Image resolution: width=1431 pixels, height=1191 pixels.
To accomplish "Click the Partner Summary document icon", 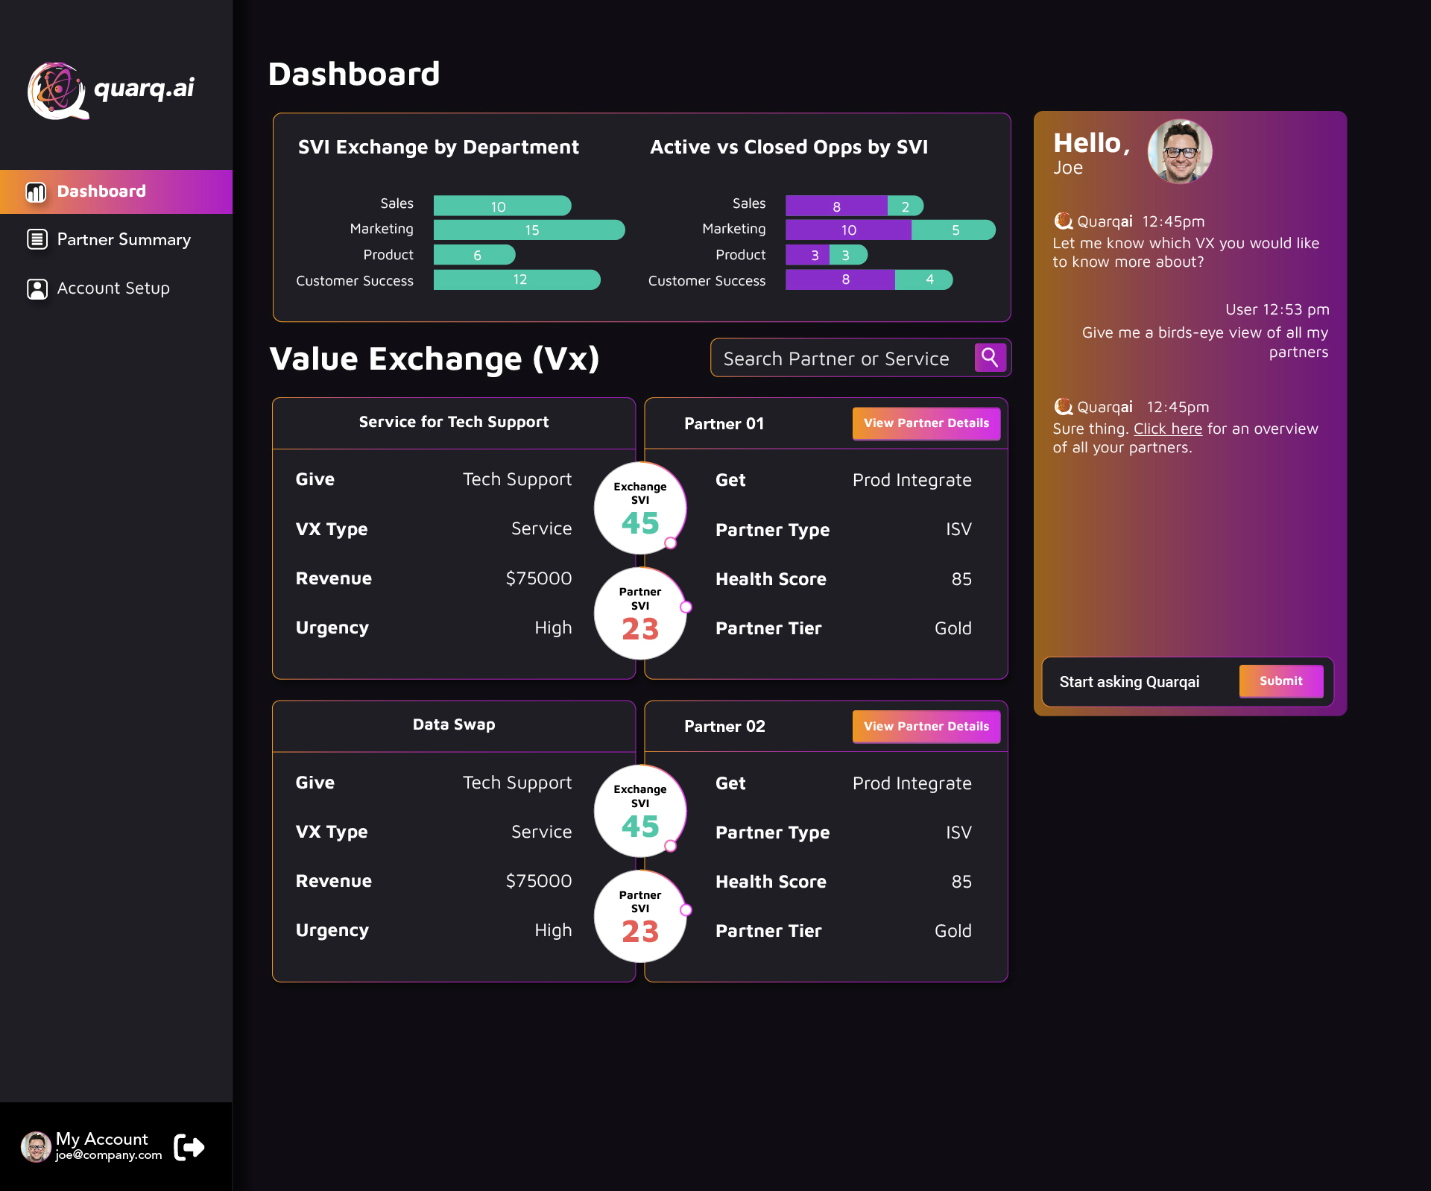I will [37, 239].
